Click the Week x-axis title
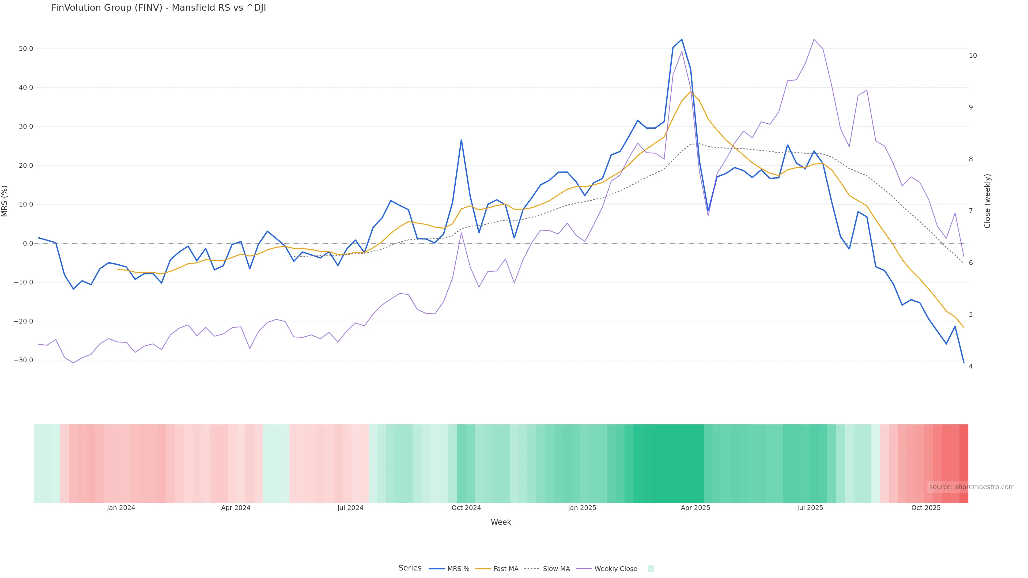Viewport: 1028px width, 578px height. (500, 523)
